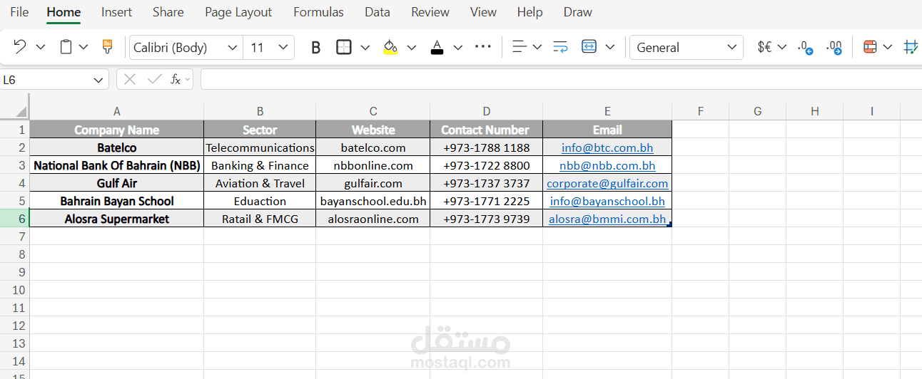Open the fill color options arrow
922x379 pixels.
tap(412, 47)
